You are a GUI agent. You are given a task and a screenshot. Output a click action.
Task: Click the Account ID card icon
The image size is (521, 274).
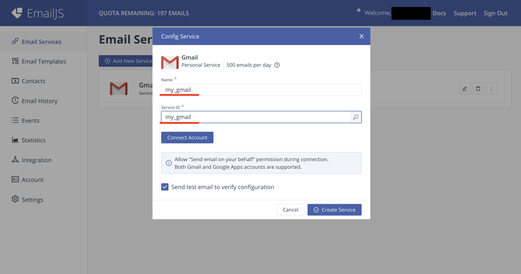point(15,179)
